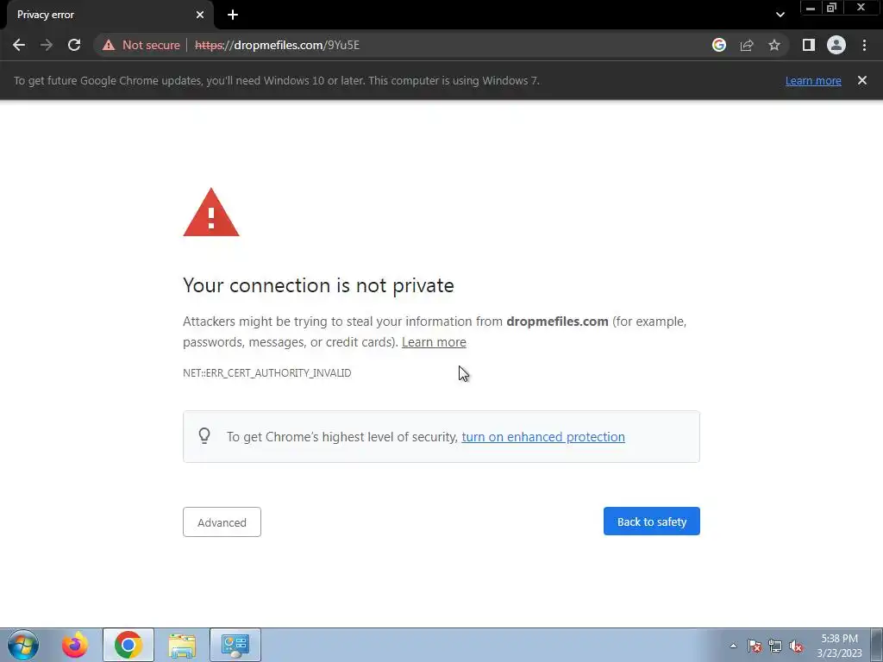Click Learn more link after credit cards
The height and width of the screenshot is (662, 883).
coord(434,342)
